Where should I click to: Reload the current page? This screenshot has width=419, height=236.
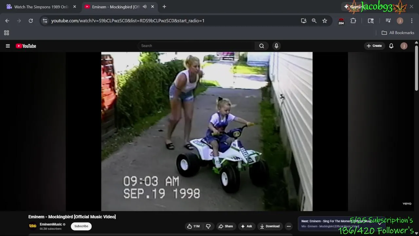(31, 21)
